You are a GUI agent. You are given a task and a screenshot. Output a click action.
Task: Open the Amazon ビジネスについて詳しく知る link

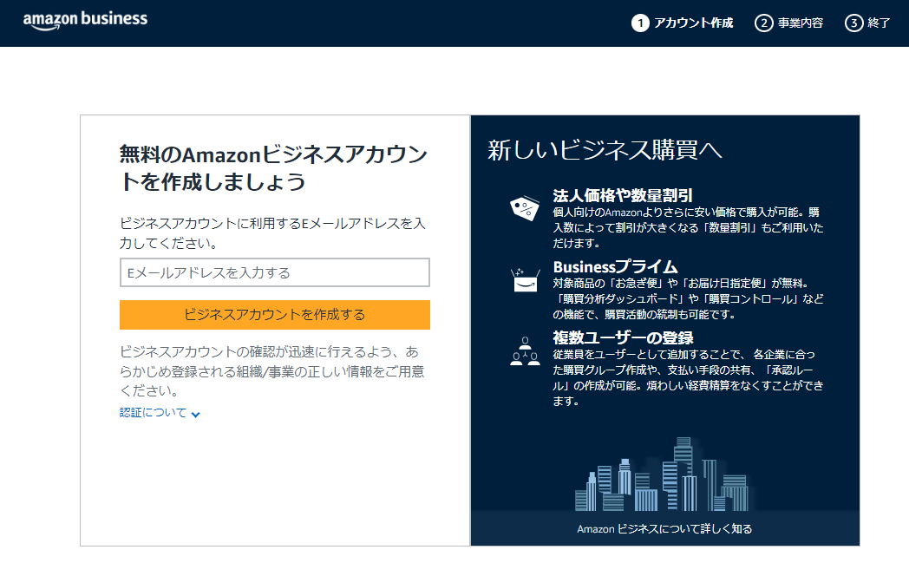[x=665, y=527]
